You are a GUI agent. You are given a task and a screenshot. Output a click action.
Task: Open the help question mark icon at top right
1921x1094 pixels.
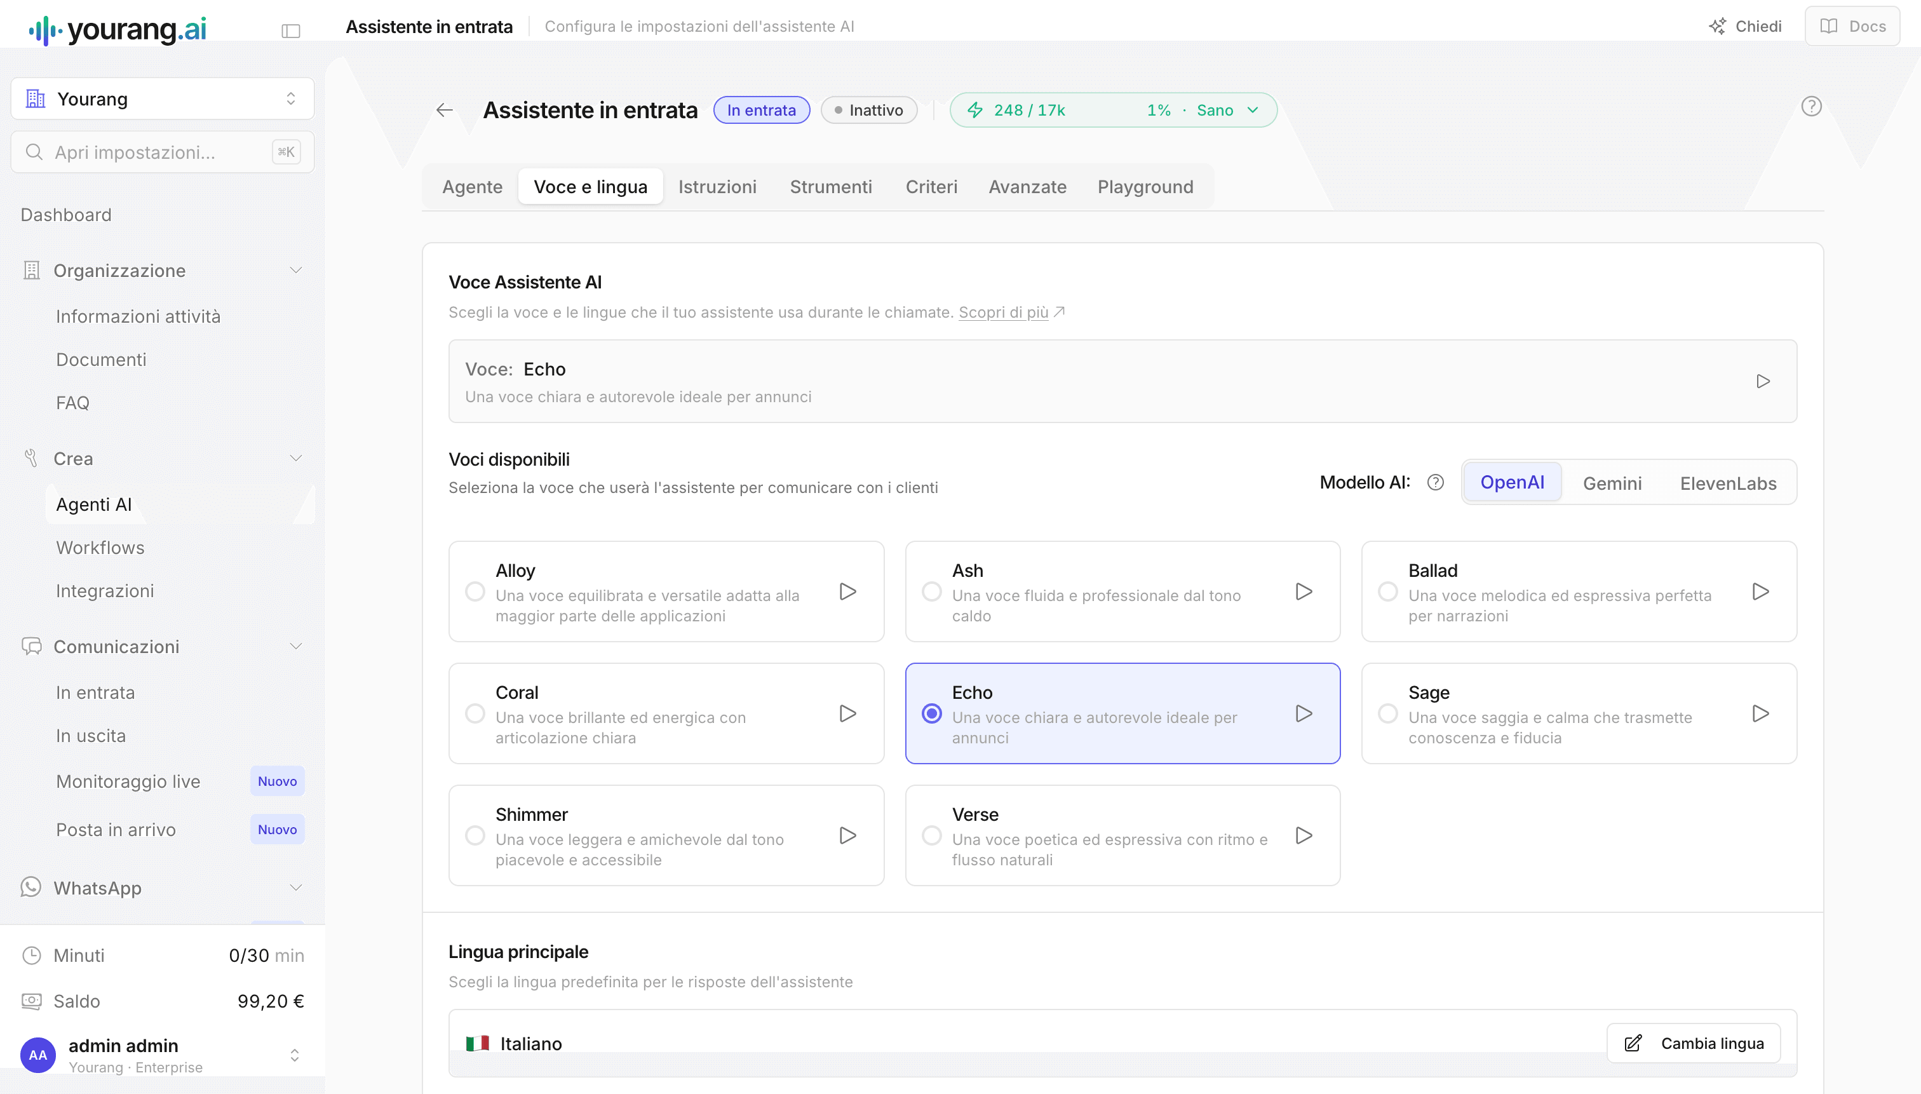click(x=1811, y=107)
